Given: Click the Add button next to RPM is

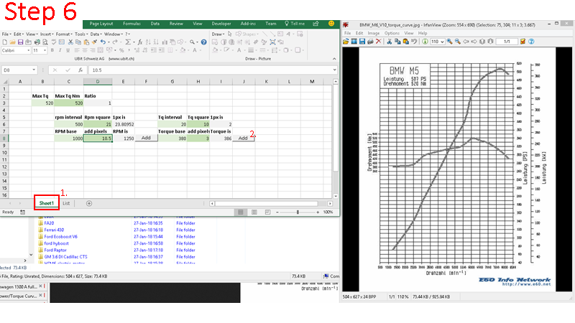Looking at the screenshot, I should [x=146, y=138].
